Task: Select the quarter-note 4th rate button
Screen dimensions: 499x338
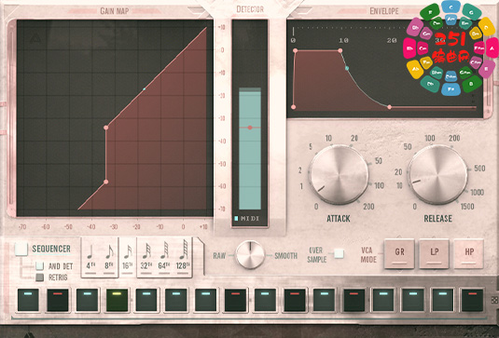Action: [90, 257]
